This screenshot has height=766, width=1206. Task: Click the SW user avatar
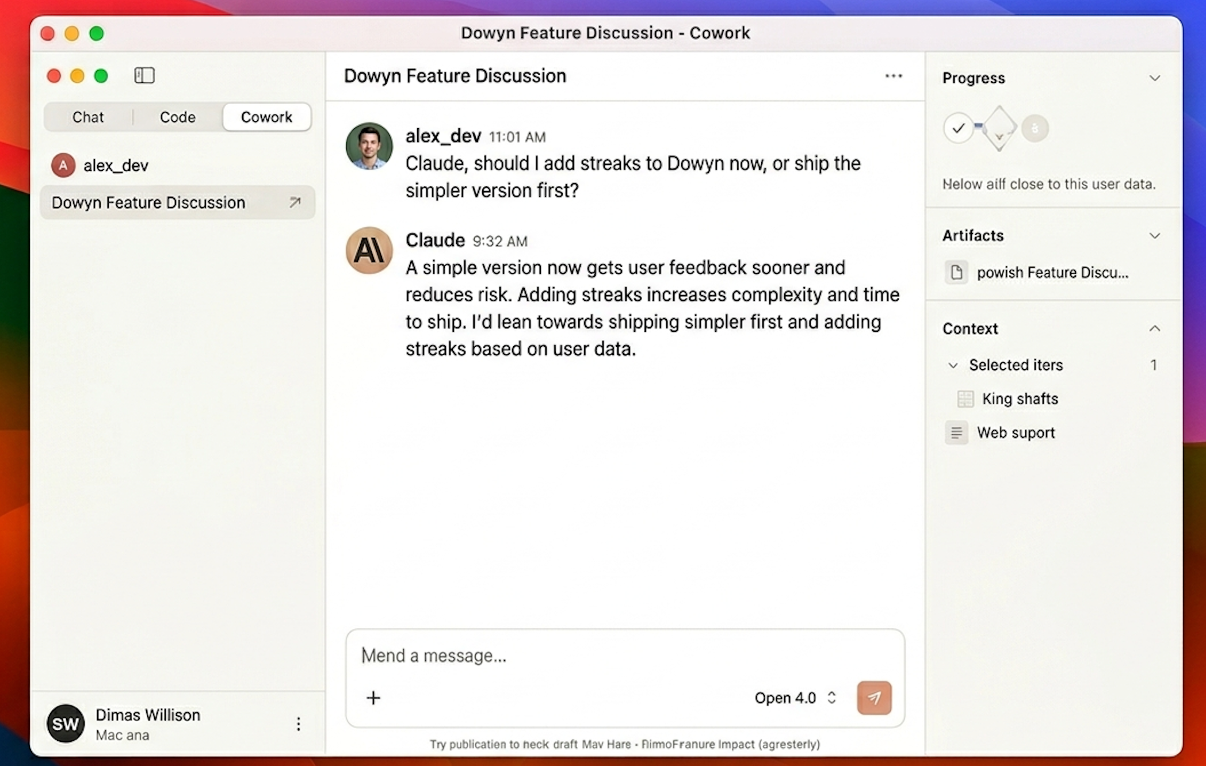coord(65,723)
